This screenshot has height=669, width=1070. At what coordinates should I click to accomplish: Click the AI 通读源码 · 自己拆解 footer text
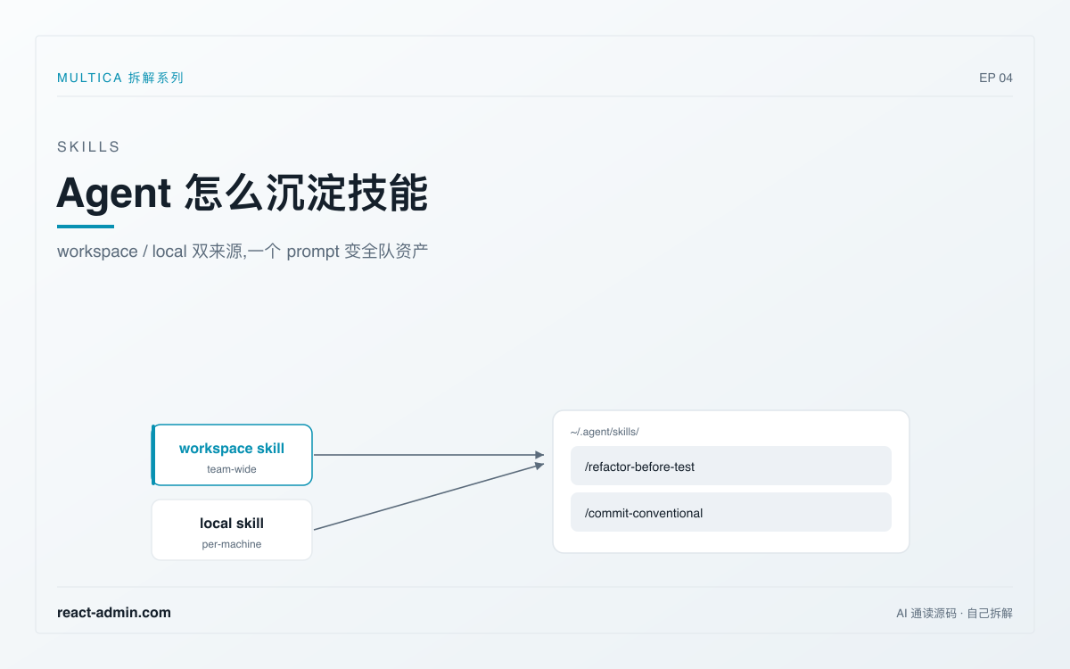(x=954, y=614)
